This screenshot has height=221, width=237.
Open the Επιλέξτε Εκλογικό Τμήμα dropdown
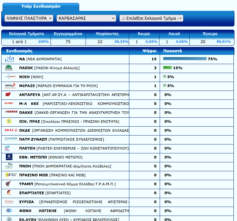151,18
